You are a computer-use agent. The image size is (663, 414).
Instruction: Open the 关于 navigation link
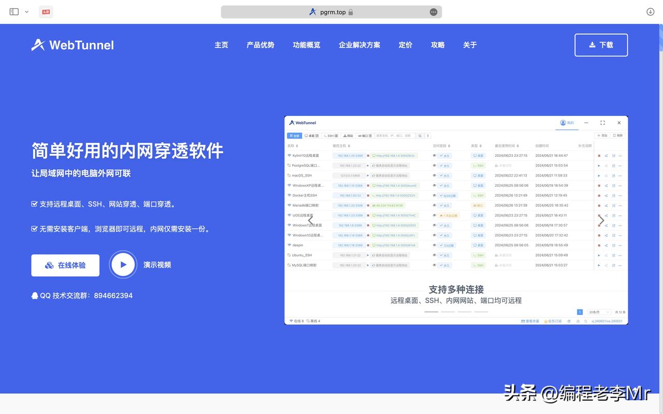pyautogui.click(x=470, y=45)
